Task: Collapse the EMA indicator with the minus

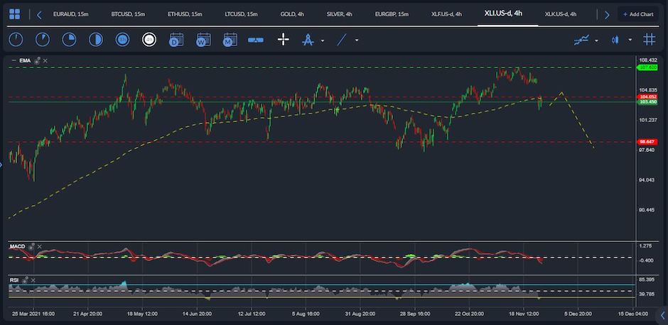Action: click(14, 61)
